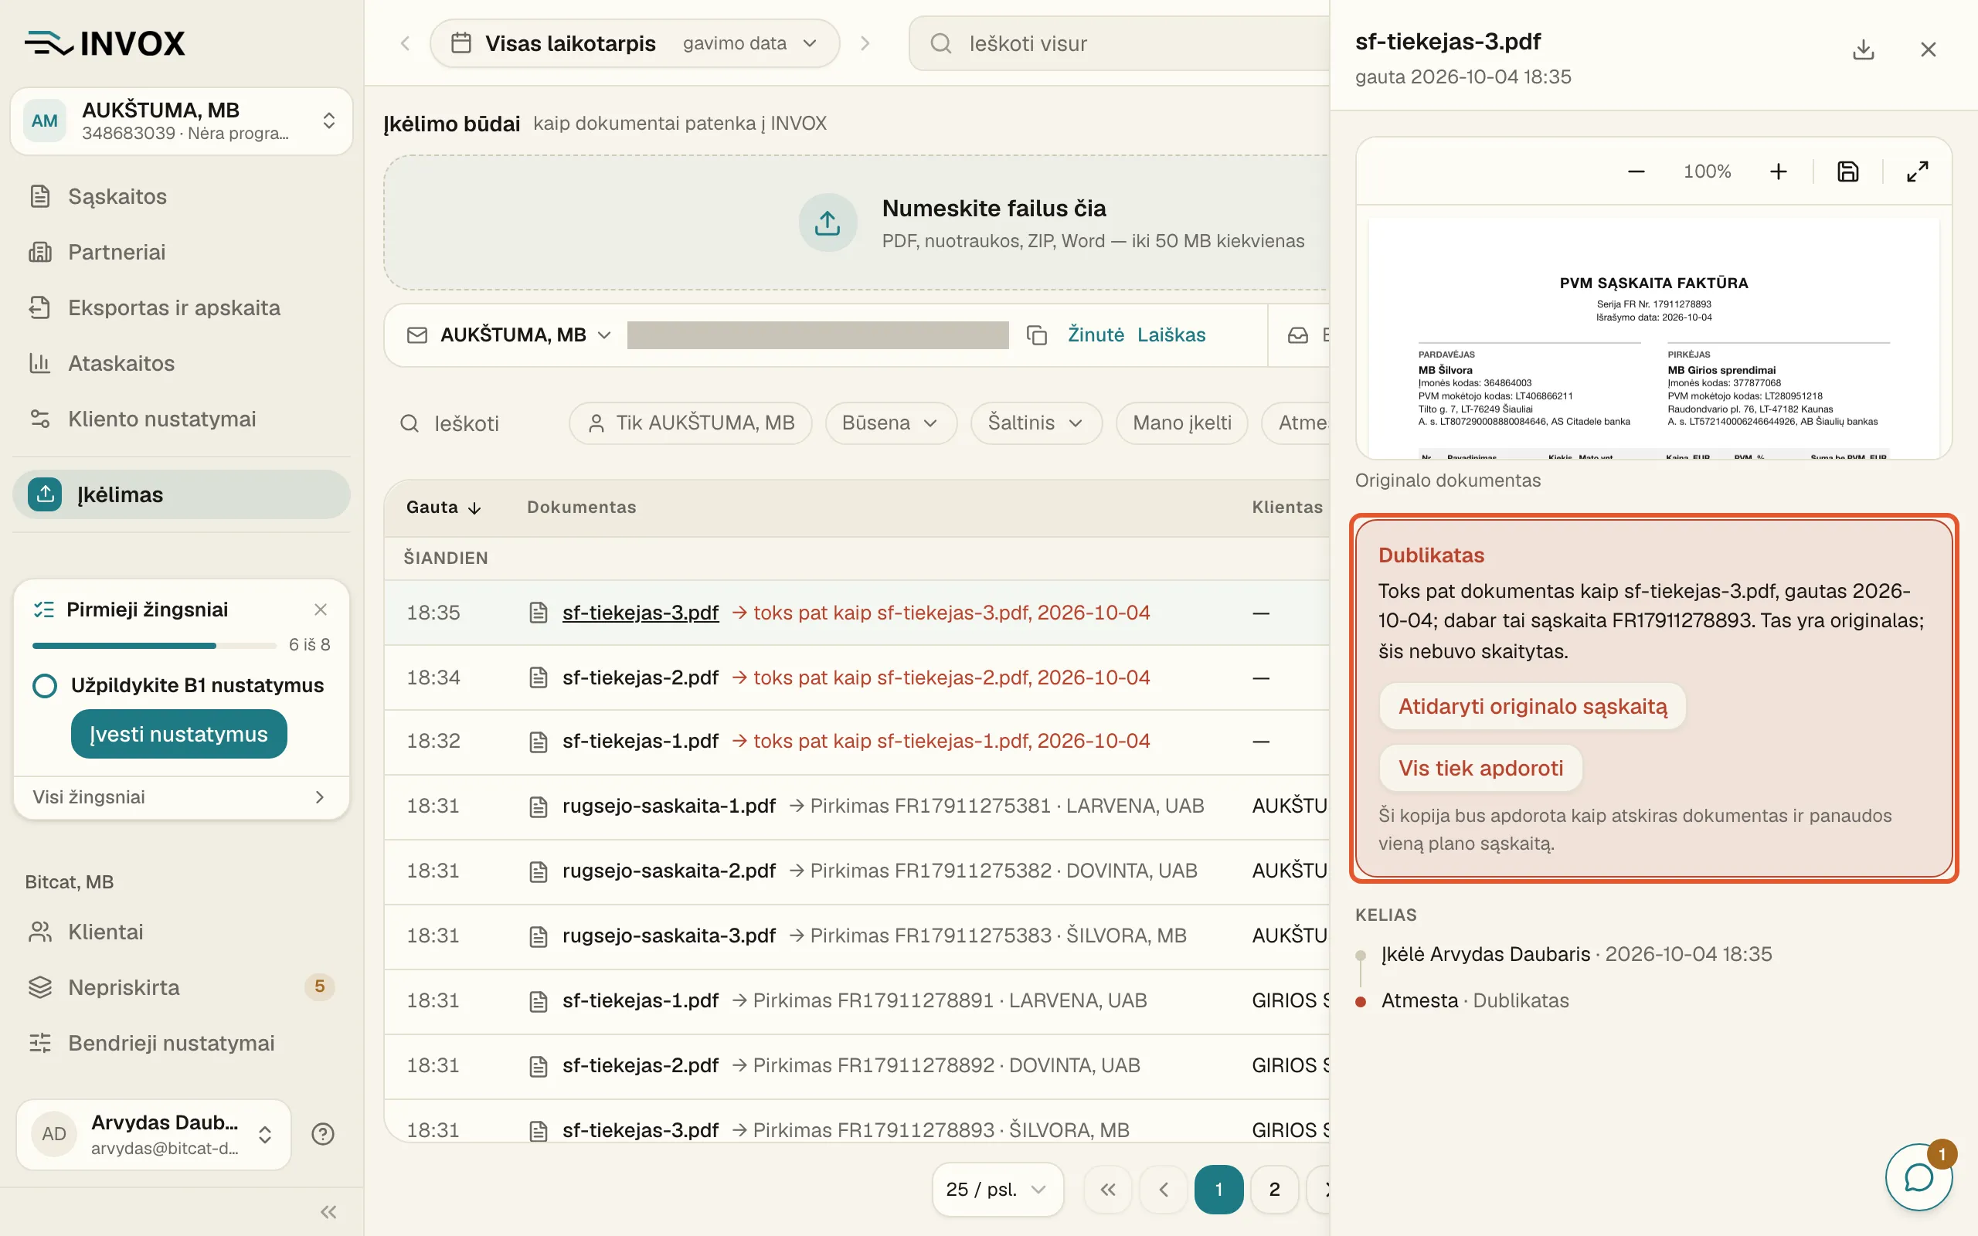Toggle the Mano įkelti filter
Viewport: 1978px width, 1236px height.
coord(1182,423)
